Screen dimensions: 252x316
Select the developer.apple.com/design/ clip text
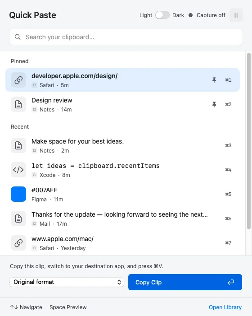[x=75, y=76]
